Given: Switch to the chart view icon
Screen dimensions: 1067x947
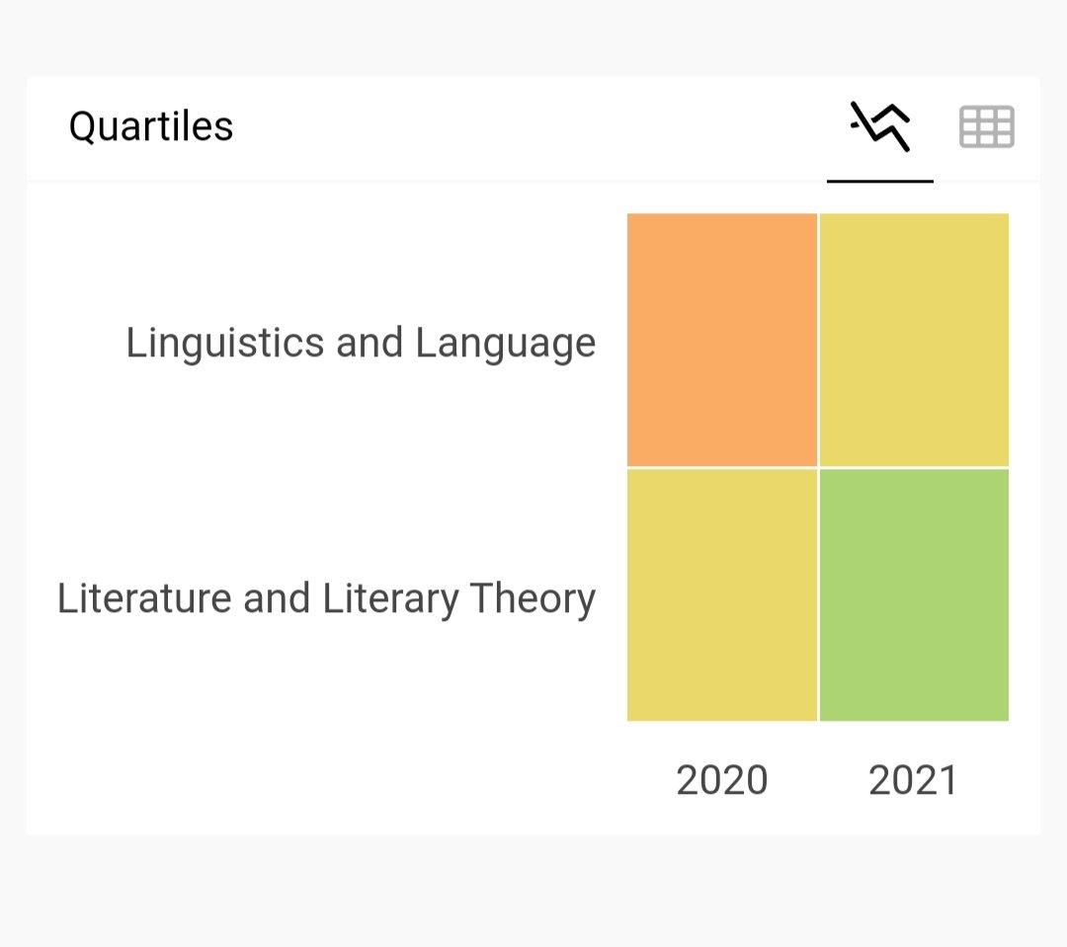Looking at the screenshot, I should tap(880, 126).
